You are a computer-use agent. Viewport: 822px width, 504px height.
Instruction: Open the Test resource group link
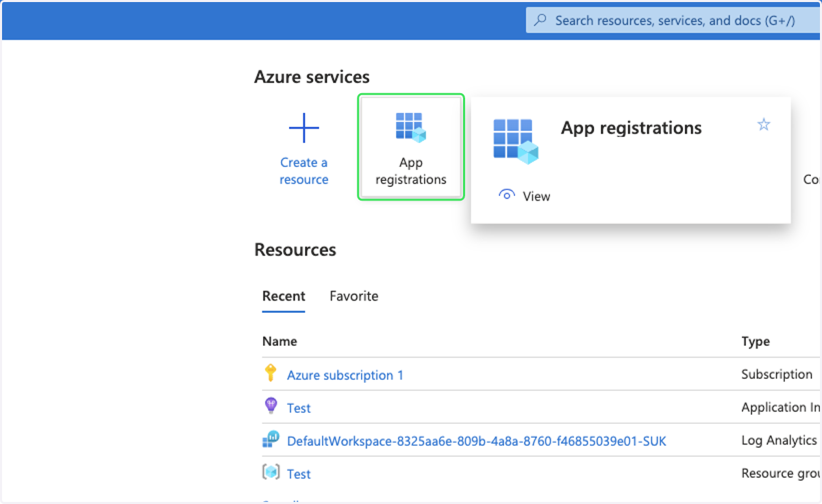299,474
